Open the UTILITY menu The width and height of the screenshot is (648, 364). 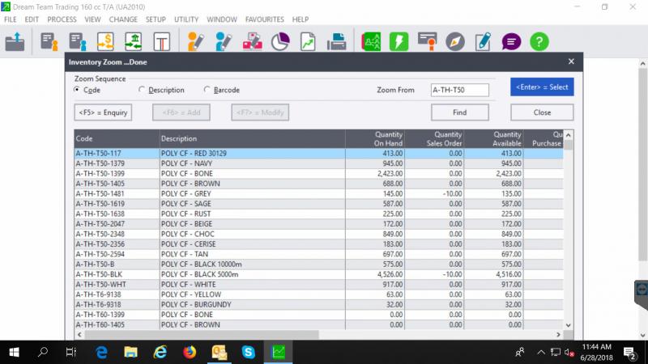(x=186, y=19)
